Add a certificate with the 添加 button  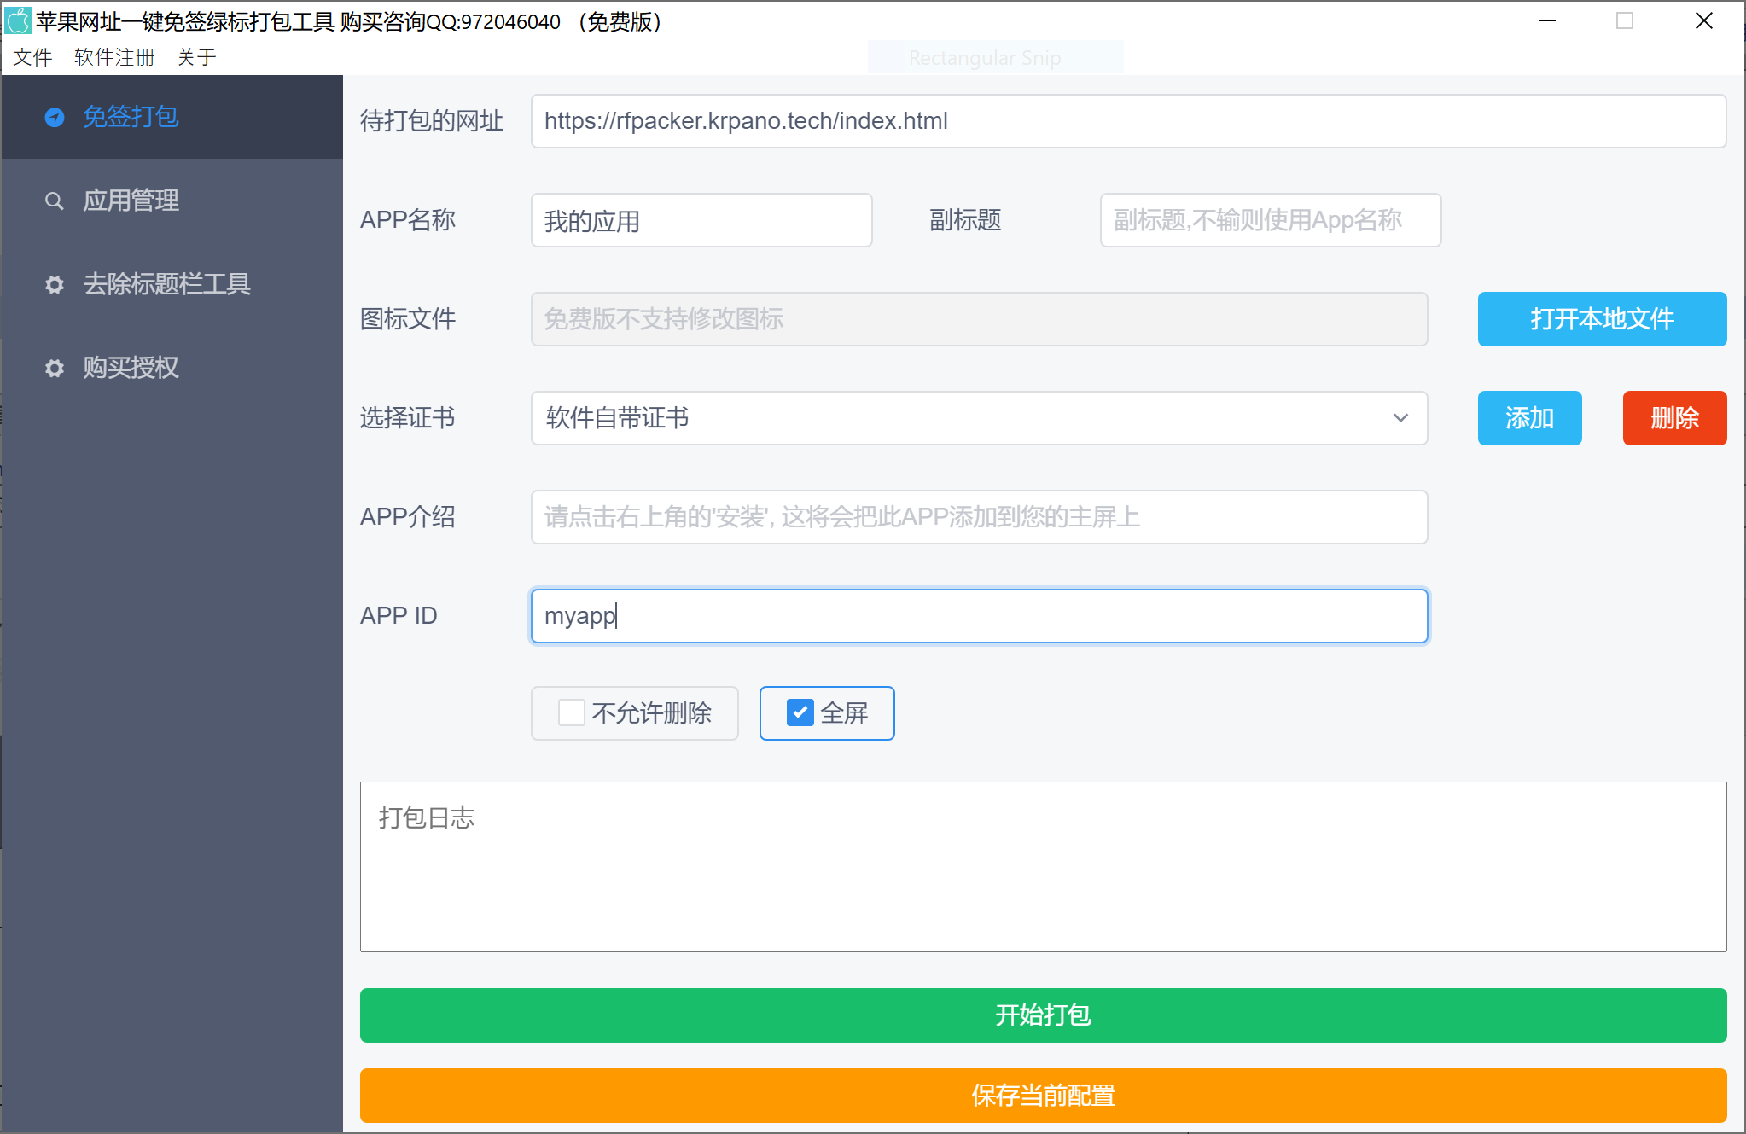[1529, 418]
